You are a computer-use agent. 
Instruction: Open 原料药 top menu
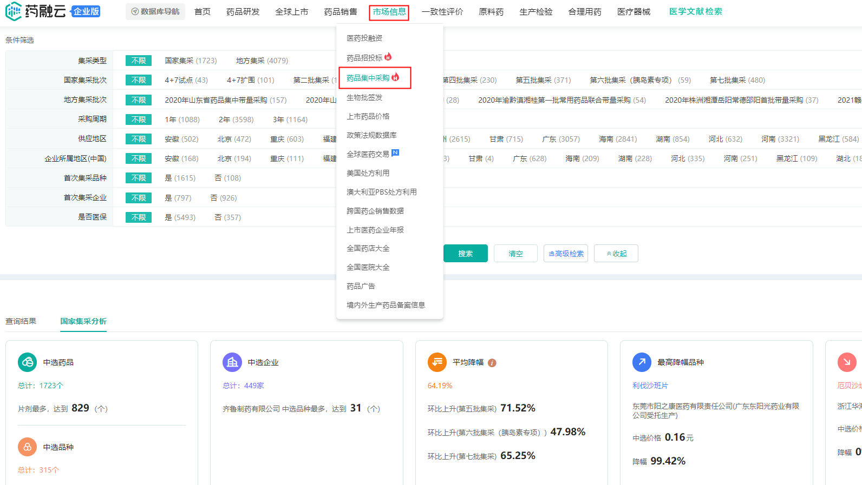[491, 12]
